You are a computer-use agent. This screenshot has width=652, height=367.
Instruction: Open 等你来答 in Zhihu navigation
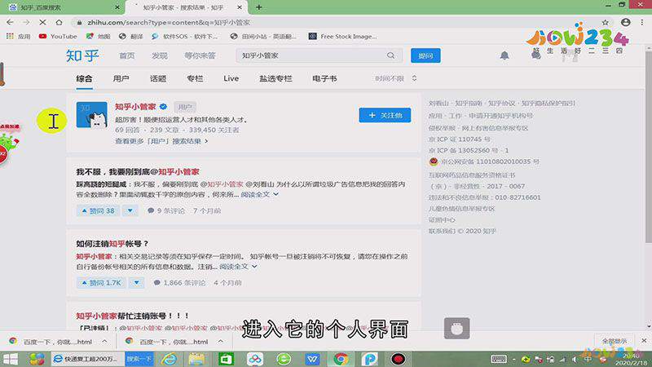point(200,55)
